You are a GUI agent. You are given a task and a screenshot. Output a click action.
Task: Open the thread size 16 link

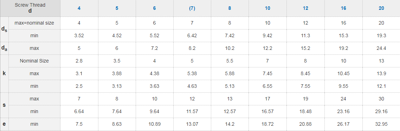point(343,8)
